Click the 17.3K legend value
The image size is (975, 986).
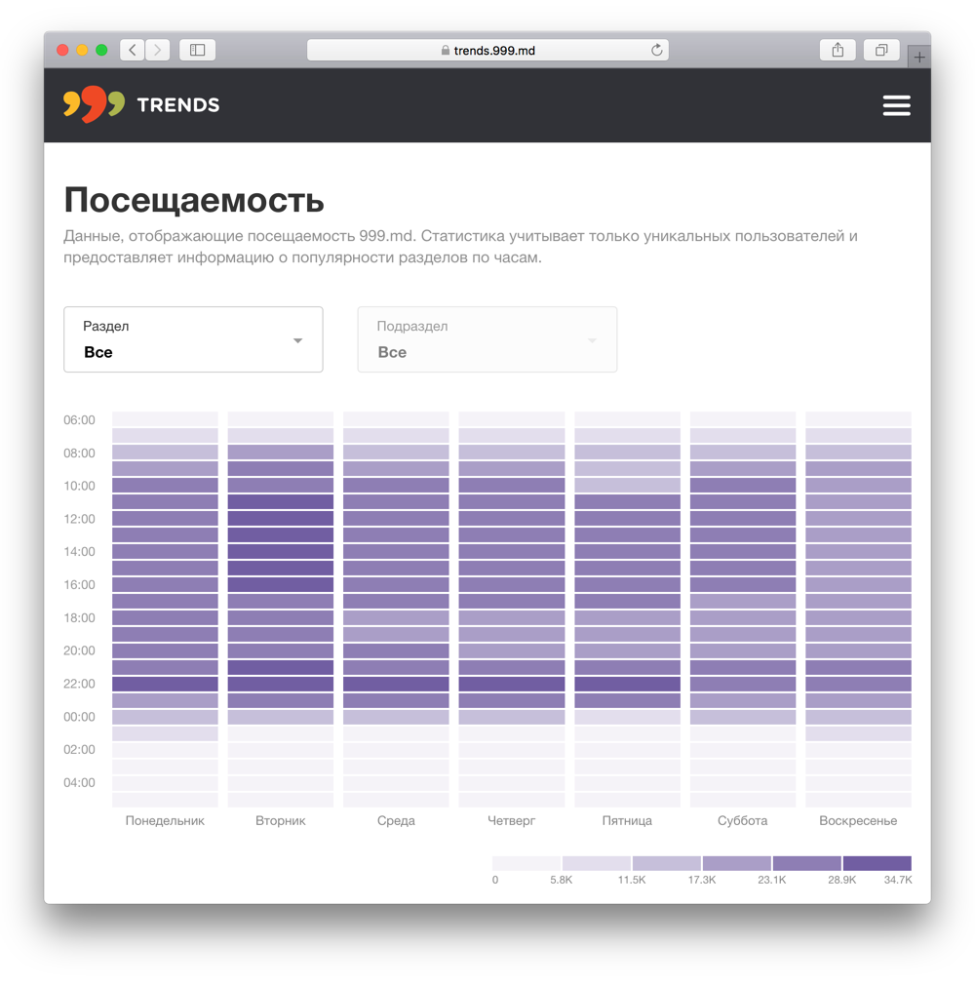tap(702, 880)
